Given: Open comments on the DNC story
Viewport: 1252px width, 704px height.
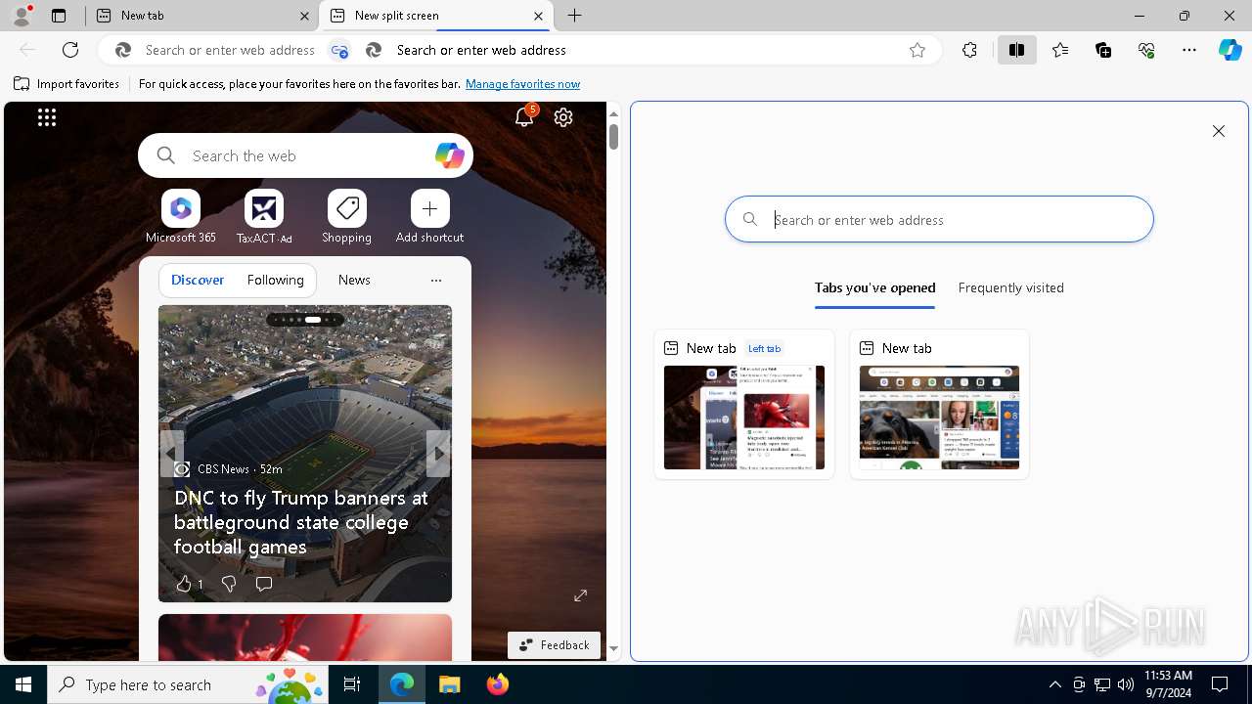Looking at the screenshot, I should tap(263, 584).
